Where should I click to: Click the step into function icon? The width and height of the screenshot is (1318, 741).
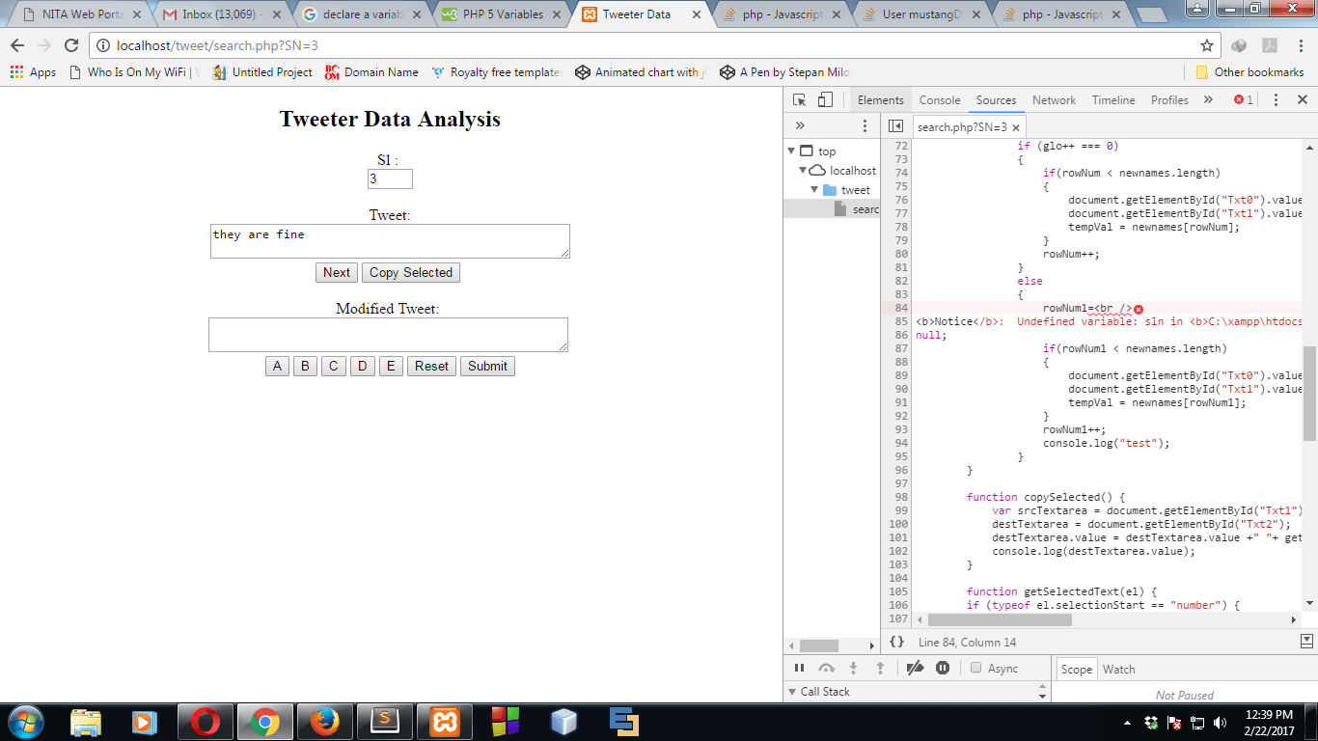coord(853,668)
